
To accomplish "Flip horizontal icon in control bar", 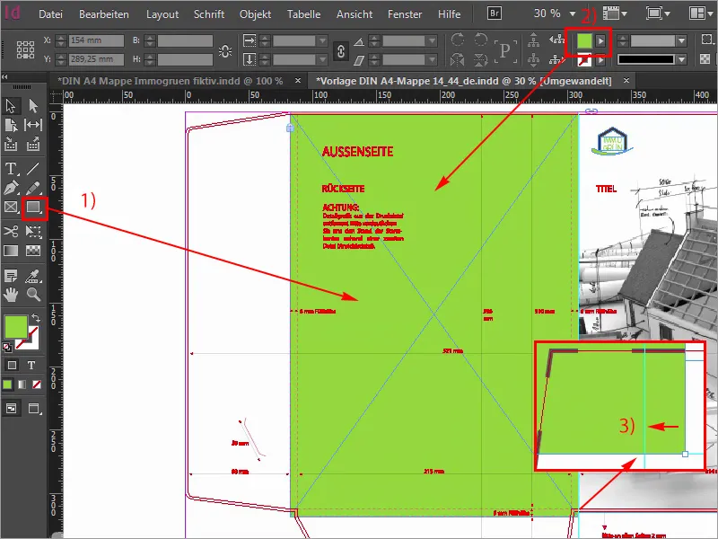I will coord(457,59).
